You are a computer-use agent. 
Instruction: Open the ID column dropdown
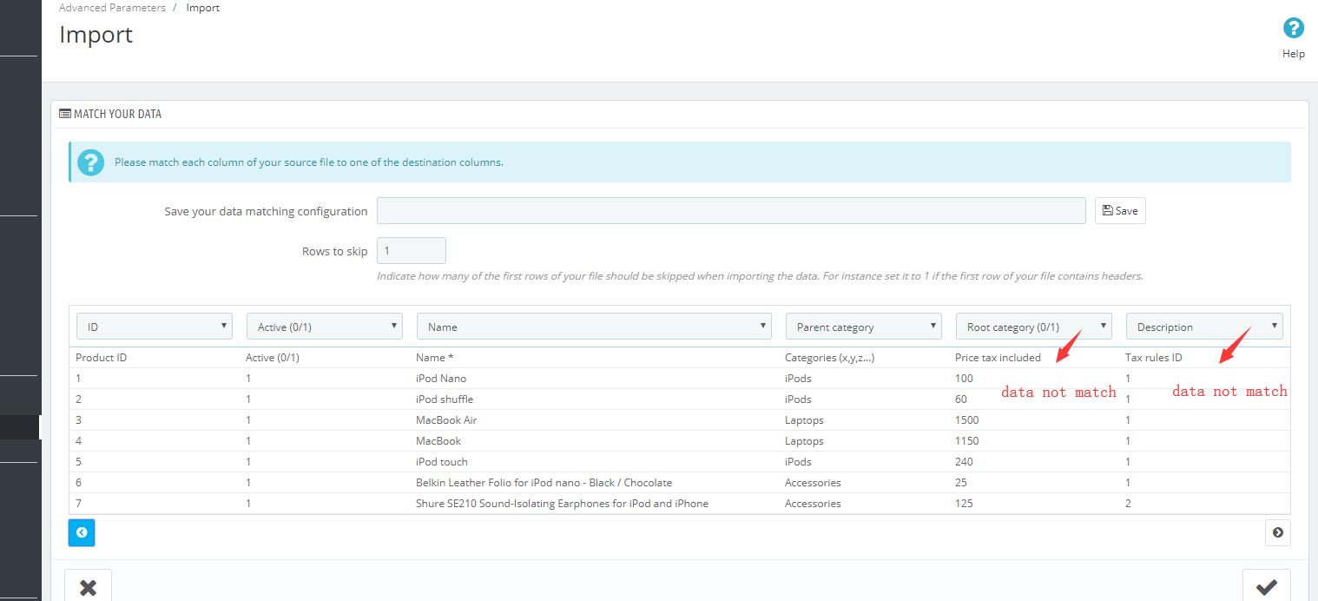tap(155, 327)
